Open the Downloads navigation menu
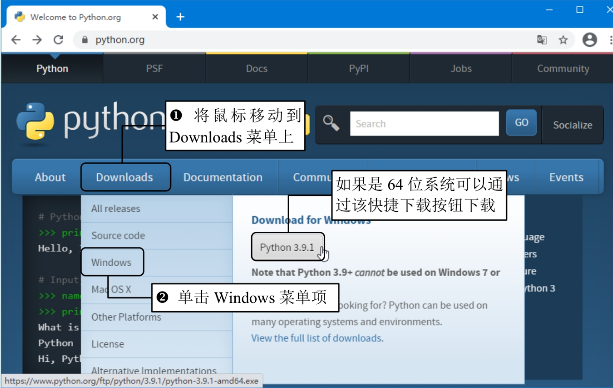The width and height of the screenshot is (613, 388). pyautogui.click(x=125, y=177)
